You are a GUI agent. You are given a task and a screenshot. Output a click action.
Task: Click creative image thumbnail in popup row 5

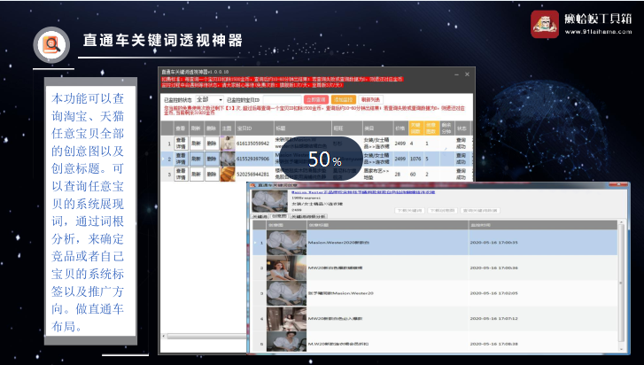click(x=286, y=342)
